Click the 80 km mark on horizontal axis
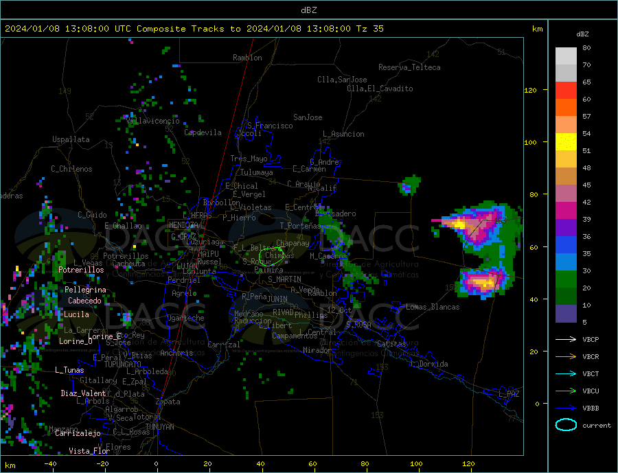The height and width of the screenshot is (473, 618). (365, 464)
